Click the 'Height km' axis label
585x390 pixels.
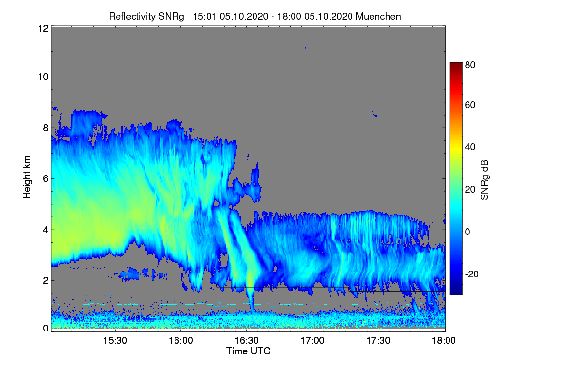pyautogui.click(x=27, y=178)
